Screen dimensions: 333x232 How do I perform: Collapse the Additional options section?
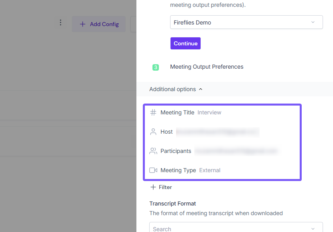[176, 89]
